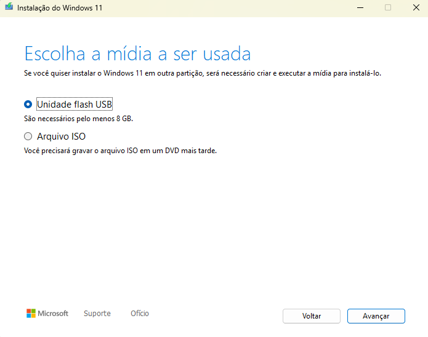
Task: Click the Avançar button
Action: [376, 316]
